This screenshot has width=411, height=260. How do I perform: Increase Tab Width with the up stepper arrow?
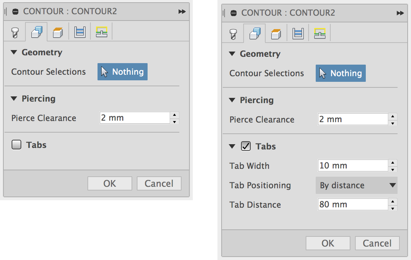(x=393, y=162)
